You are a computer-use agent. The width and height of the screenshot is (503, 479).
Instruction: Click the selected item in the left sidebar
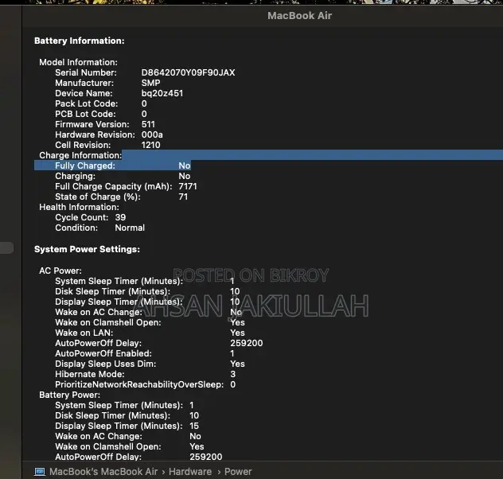(x=6, y=247)
